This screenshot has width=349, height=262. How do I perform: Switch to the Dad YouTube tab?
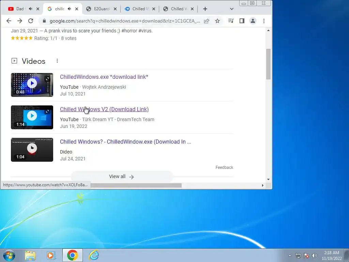point(20,9)
